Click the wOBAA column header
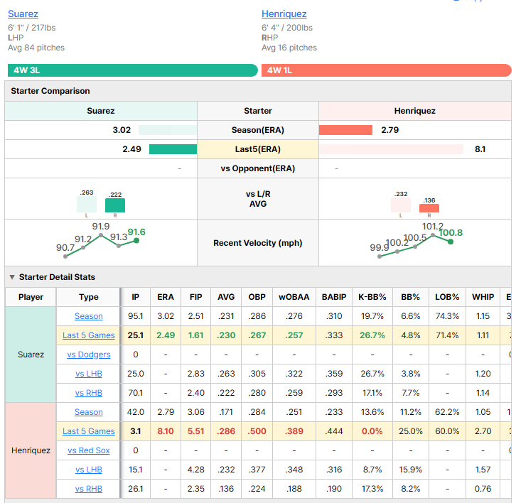The width and height of the screenshot is (516, 503). click(294, 297)
